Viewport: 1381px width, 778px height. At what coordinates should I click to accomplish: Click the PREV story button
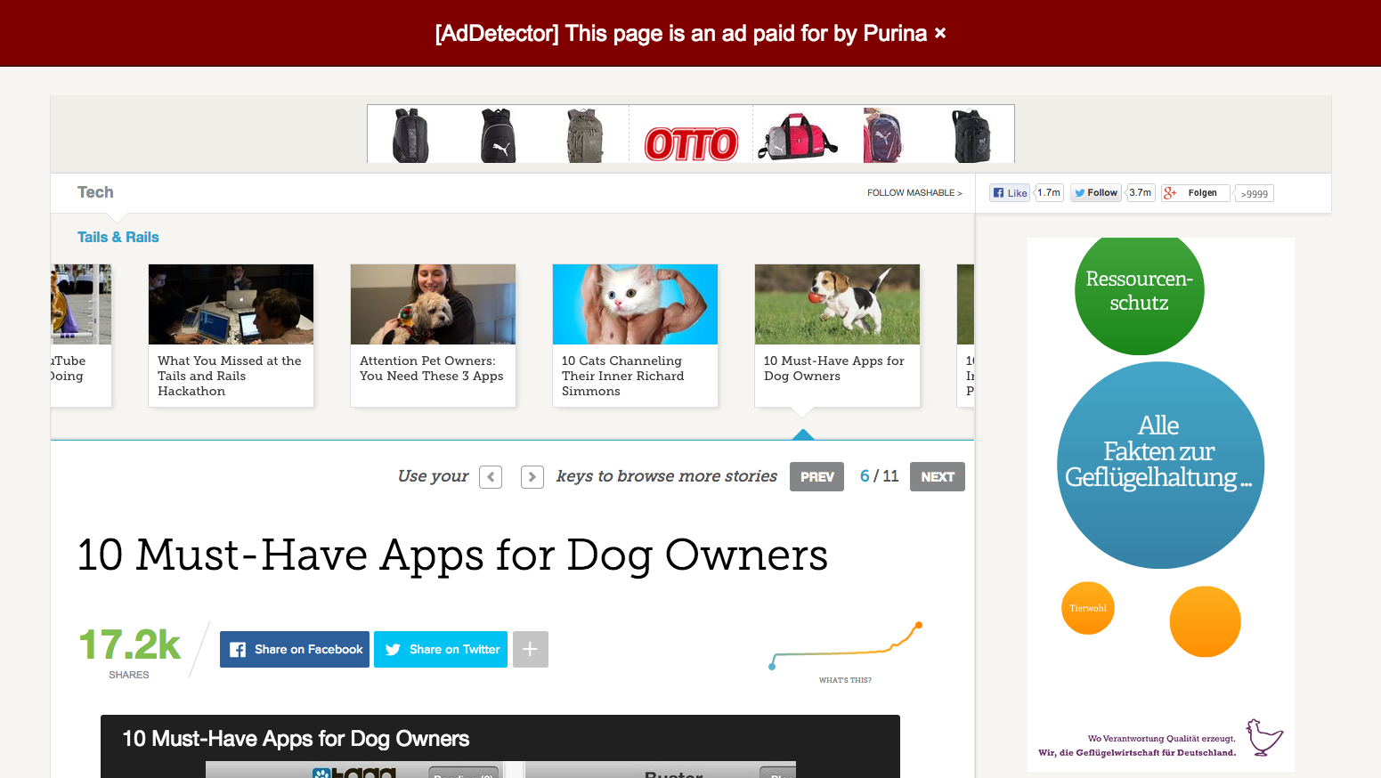816,477
